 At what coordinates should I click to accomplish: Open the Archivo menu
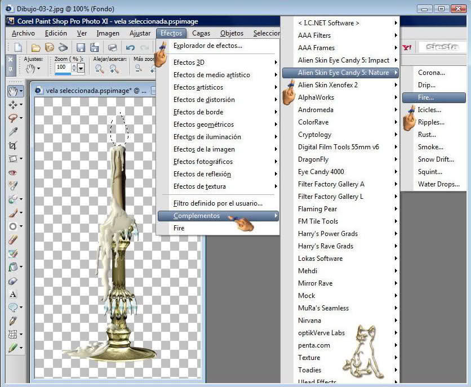[23, 33]
